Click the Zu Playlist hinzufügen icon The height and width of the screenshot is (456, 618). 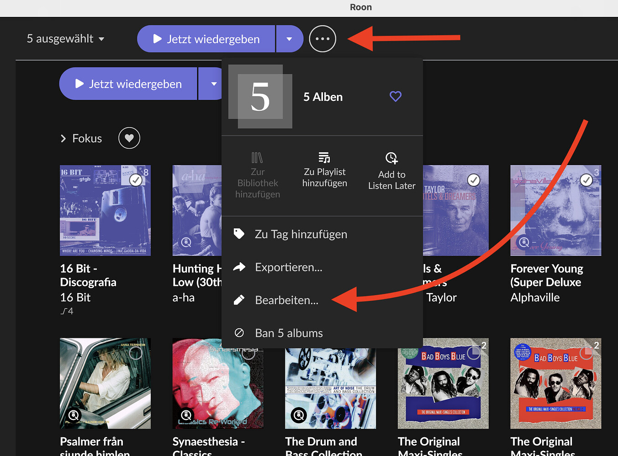(324, 158)
